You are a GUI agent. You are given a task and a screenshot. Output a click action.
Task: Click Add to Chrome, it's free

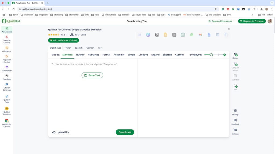click(x=63, y=40)
